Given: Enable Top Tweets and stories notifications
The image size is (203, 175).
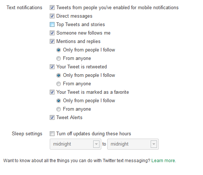Looking at the screenshot, I should click(x=52, y=25).
